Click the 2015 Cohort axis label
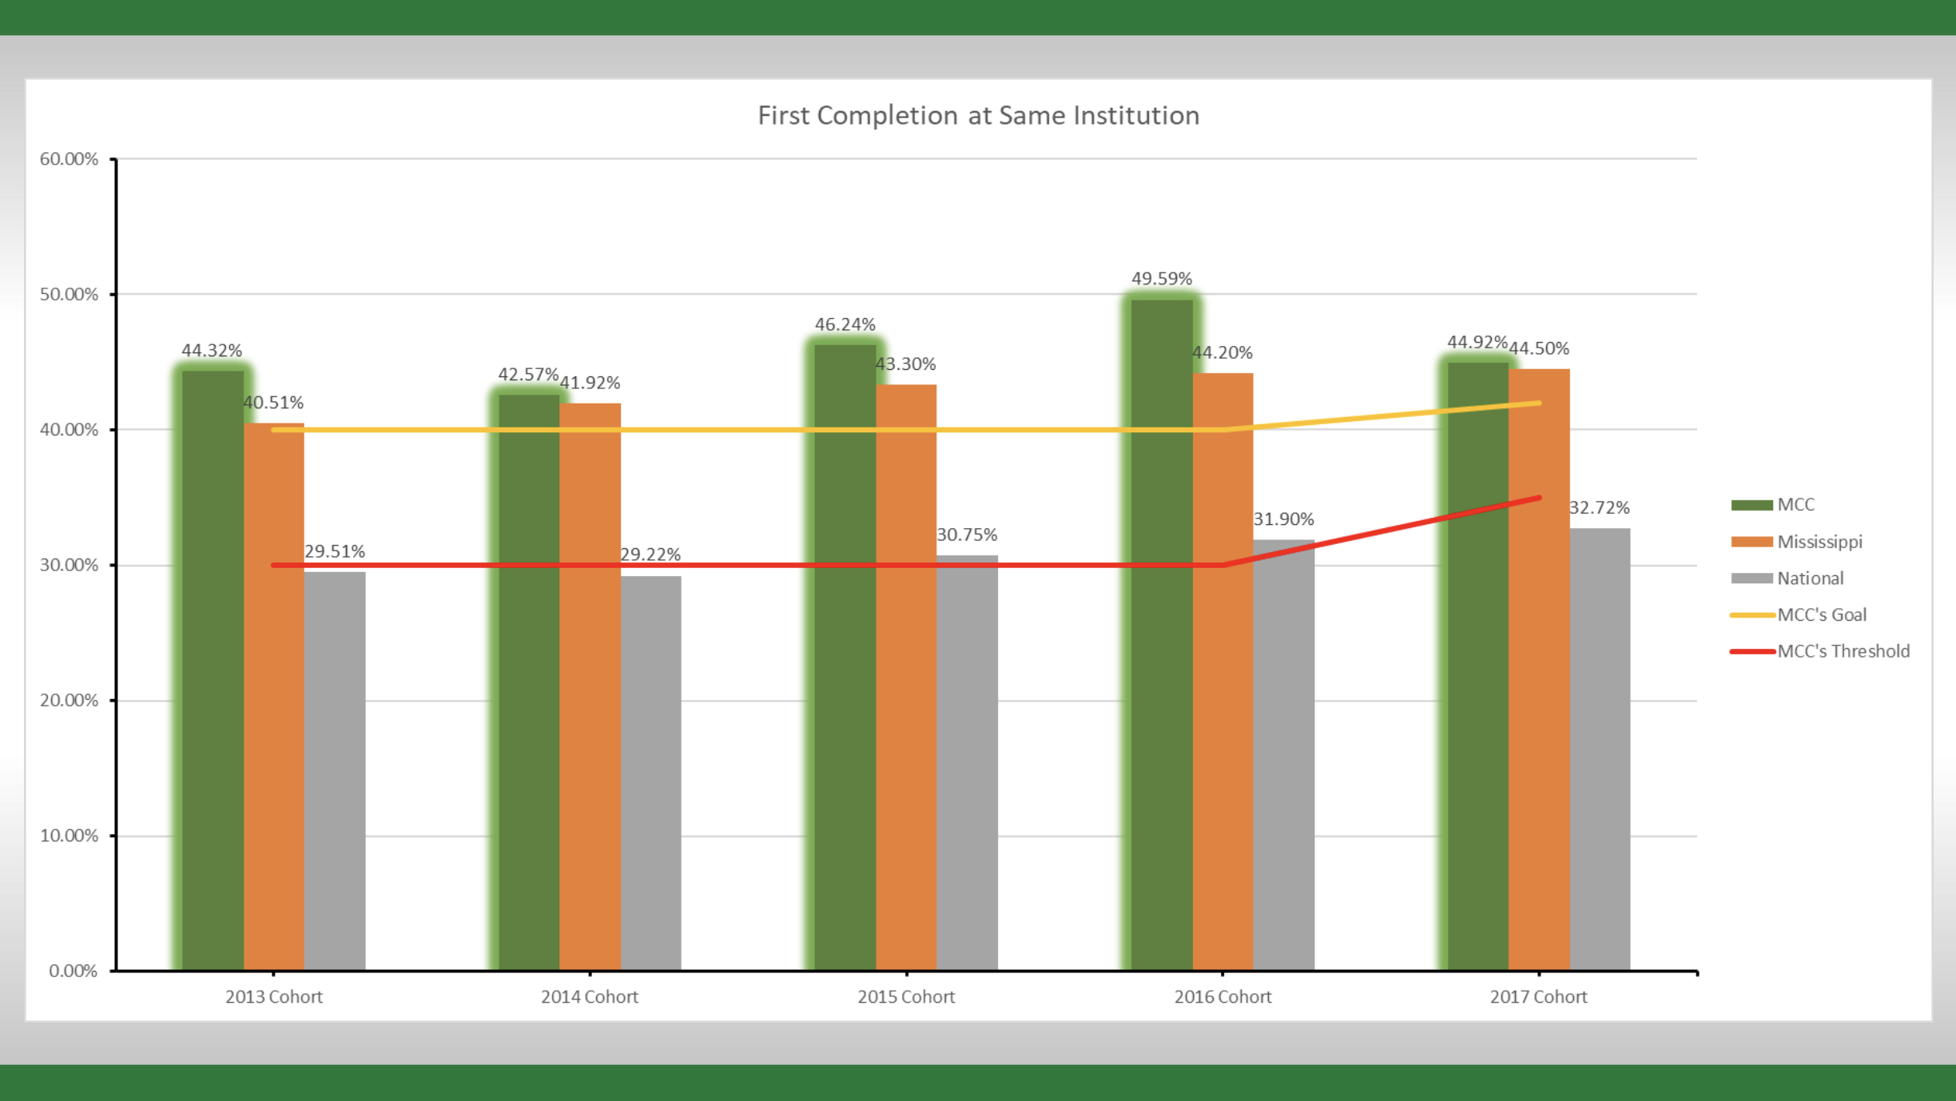 906,997
